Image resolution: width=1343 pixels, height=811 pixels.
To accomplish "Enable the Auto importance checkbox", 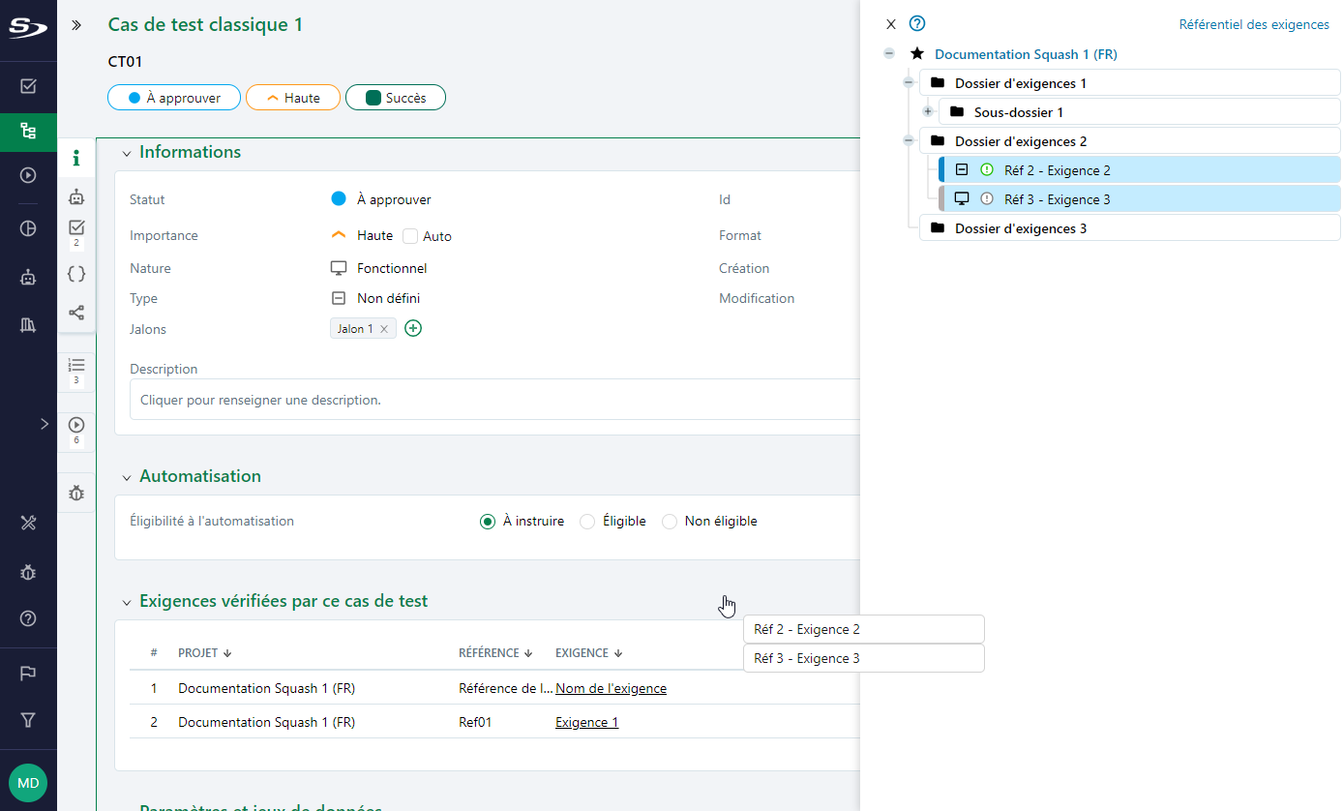I will [410, 236].
